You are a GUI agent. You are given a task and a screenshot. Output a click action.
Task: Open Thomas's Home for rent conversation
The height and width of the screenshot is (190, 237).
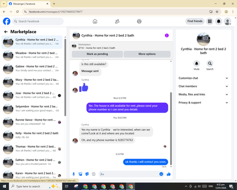32,149
